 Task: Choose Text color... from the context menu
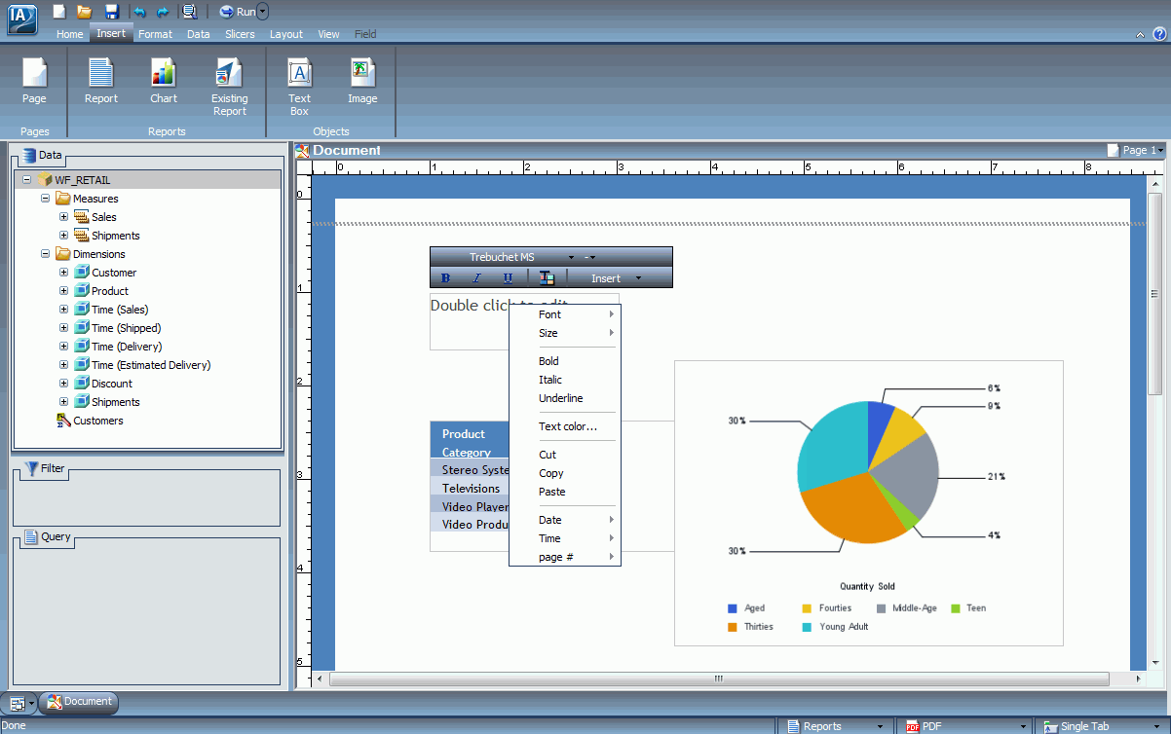(x=565, y=426)
